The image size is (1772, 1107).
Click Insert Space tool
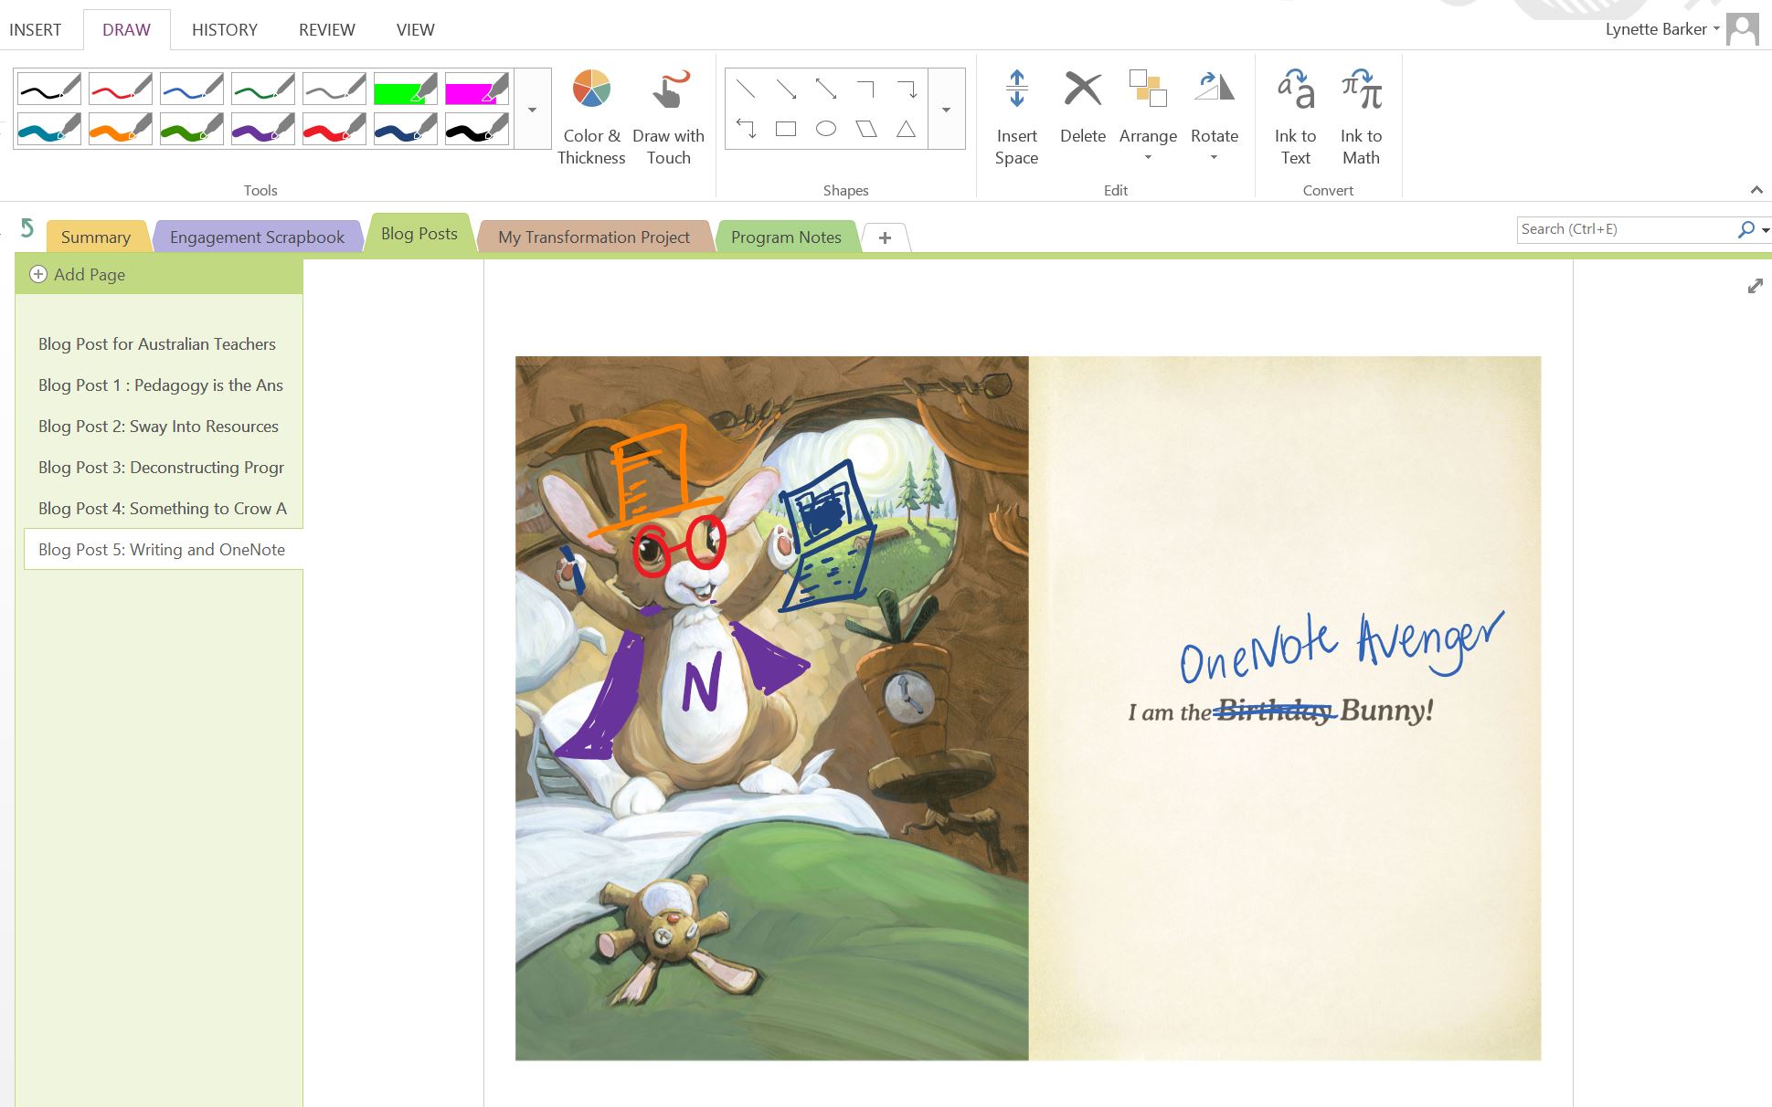point(1016,117)
